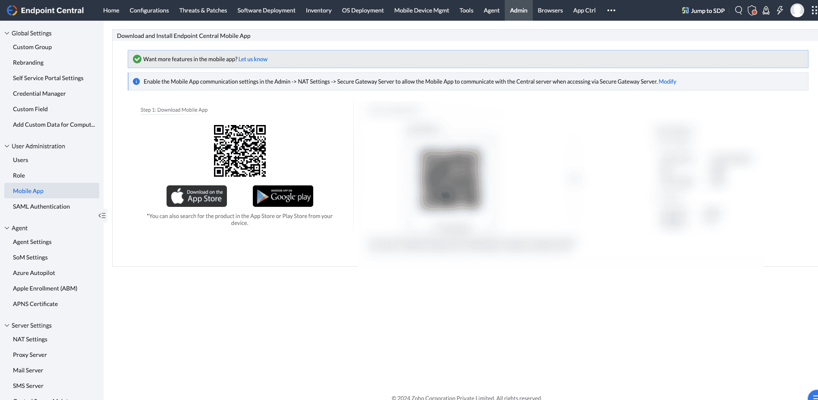
Task: Switch to the Configurations tab
Action: 149,10
